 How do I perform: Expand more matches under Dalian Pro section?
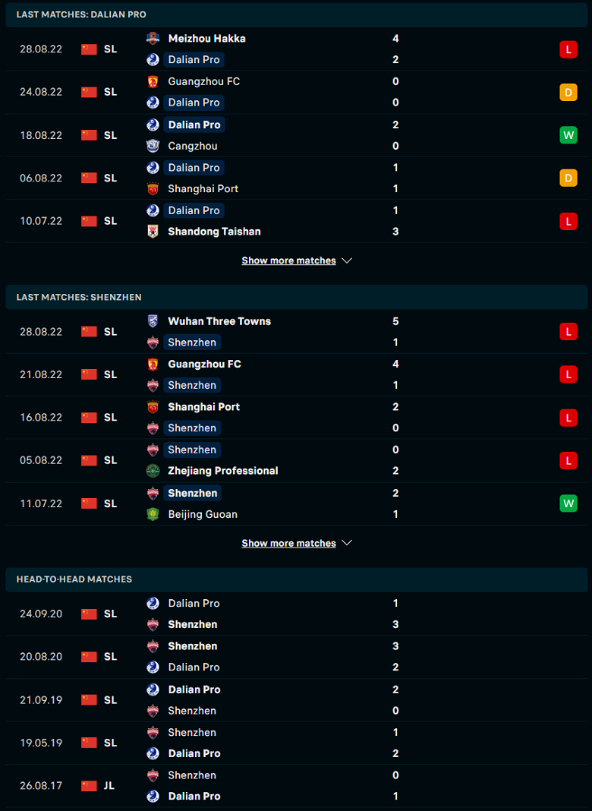296,260
